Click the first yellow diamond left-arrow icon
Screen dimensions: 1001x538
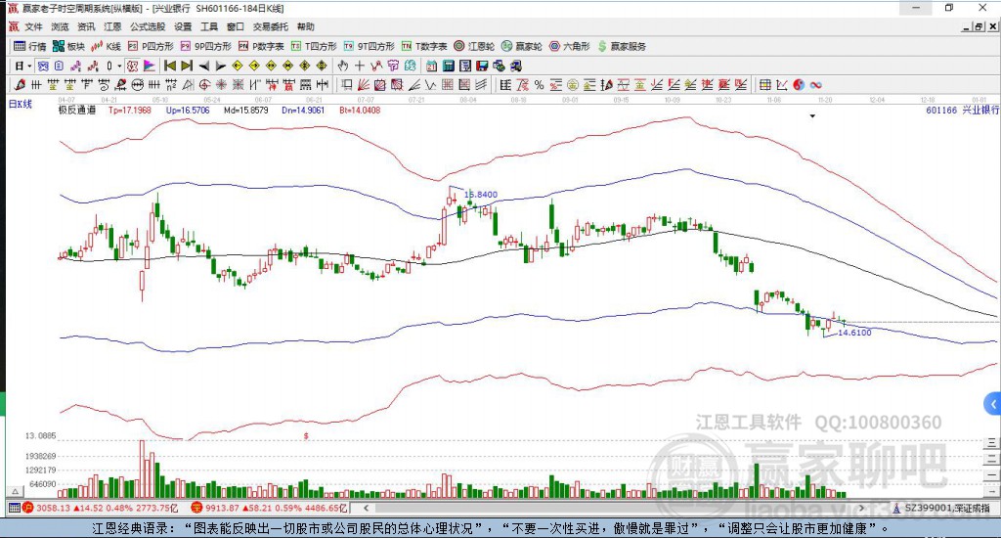[237, 66]
